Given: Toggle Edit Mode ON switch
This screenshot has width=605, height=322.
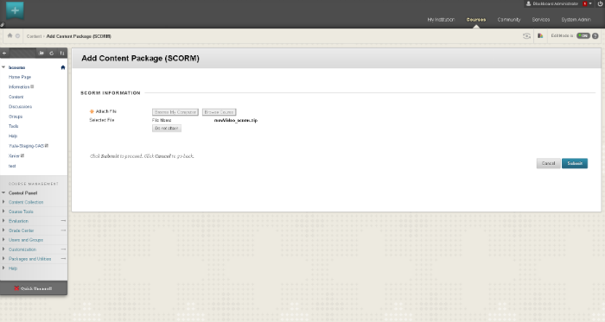Looking at the screenshot, I should point(583,35).
